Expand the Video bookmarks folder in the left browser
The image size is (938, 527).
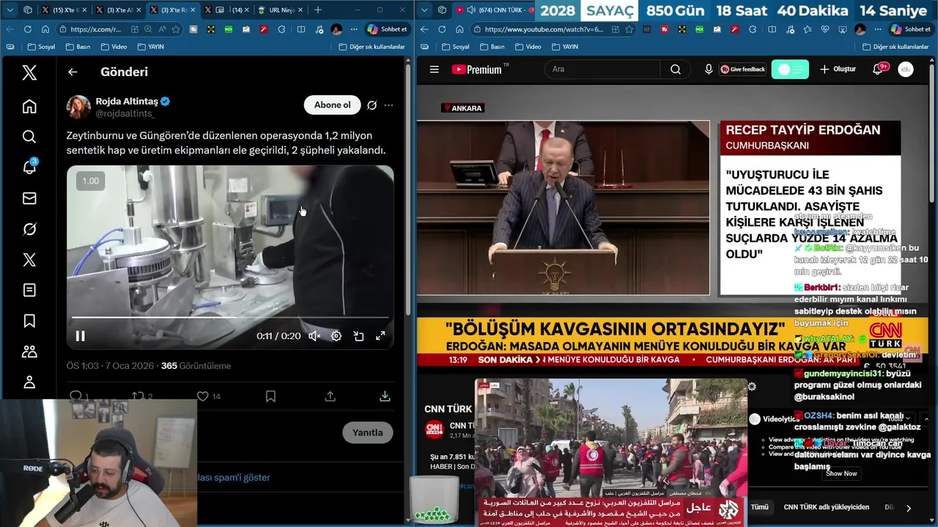tap(114, 46)
